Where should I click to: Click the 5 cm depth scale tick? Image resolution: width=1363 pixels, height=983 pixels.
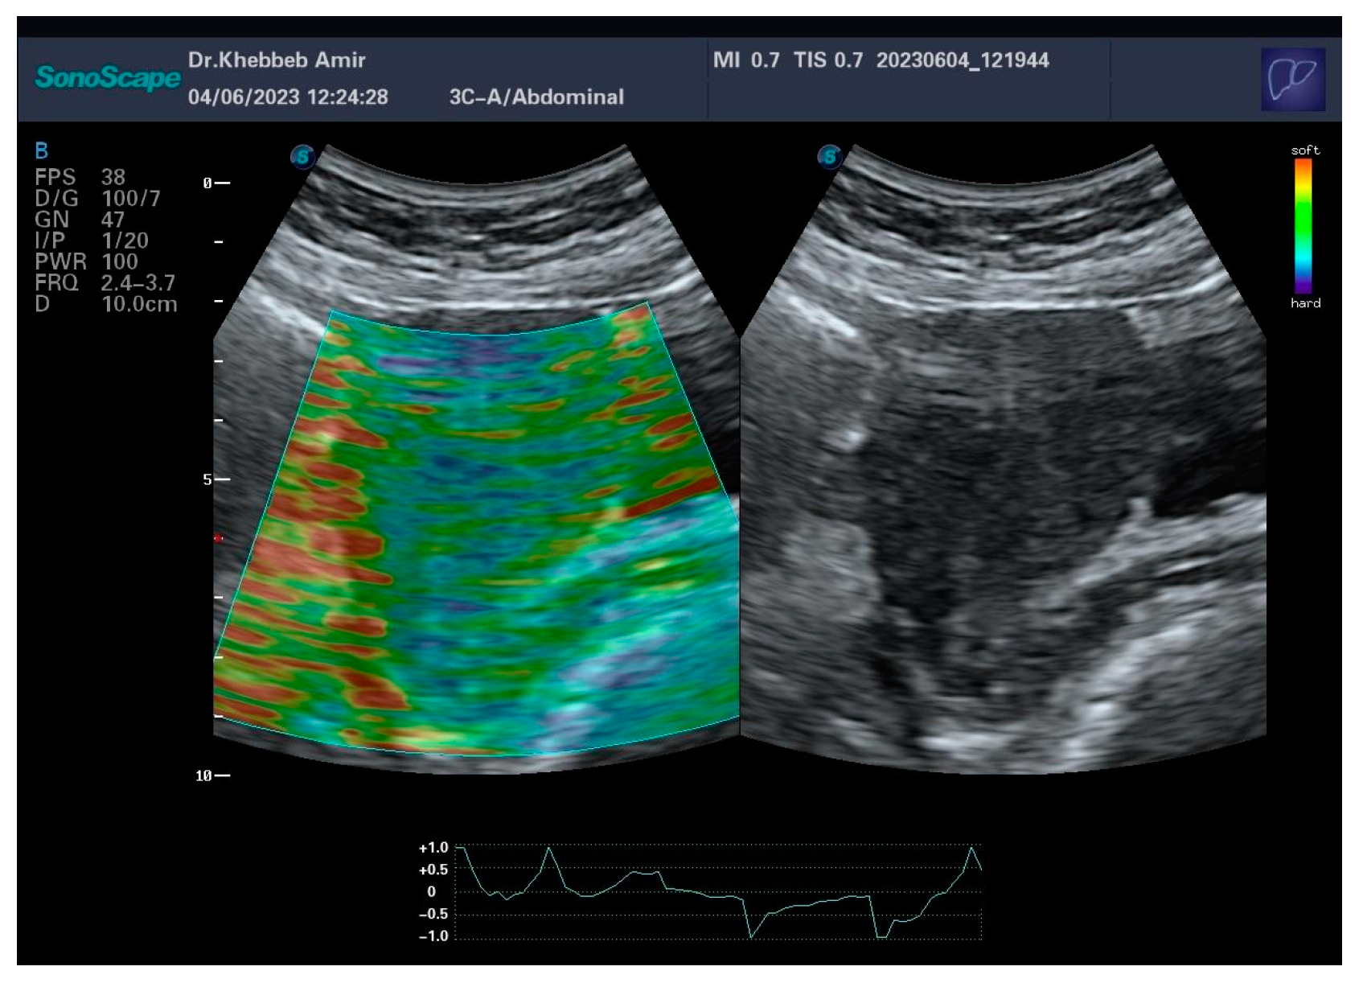pyautogui.click(x=216, y=479)
